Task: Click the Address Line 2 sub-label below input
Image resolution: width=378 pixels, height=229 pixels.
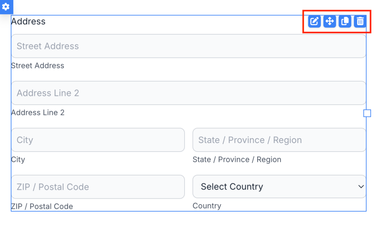Action: [38, 112]
